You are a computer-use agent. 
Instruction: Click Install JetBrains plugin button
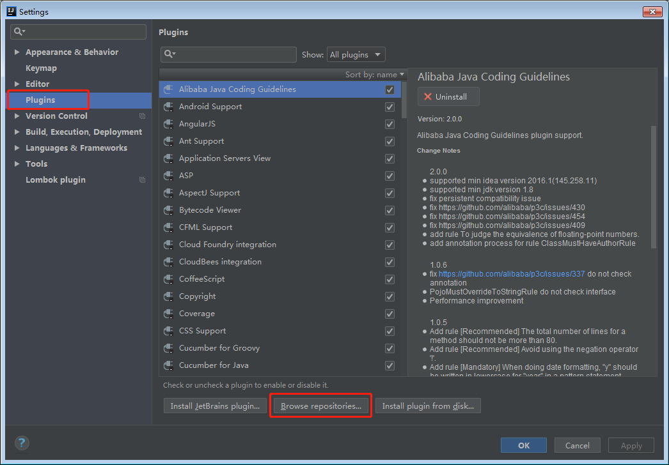(x=215, y=406)
